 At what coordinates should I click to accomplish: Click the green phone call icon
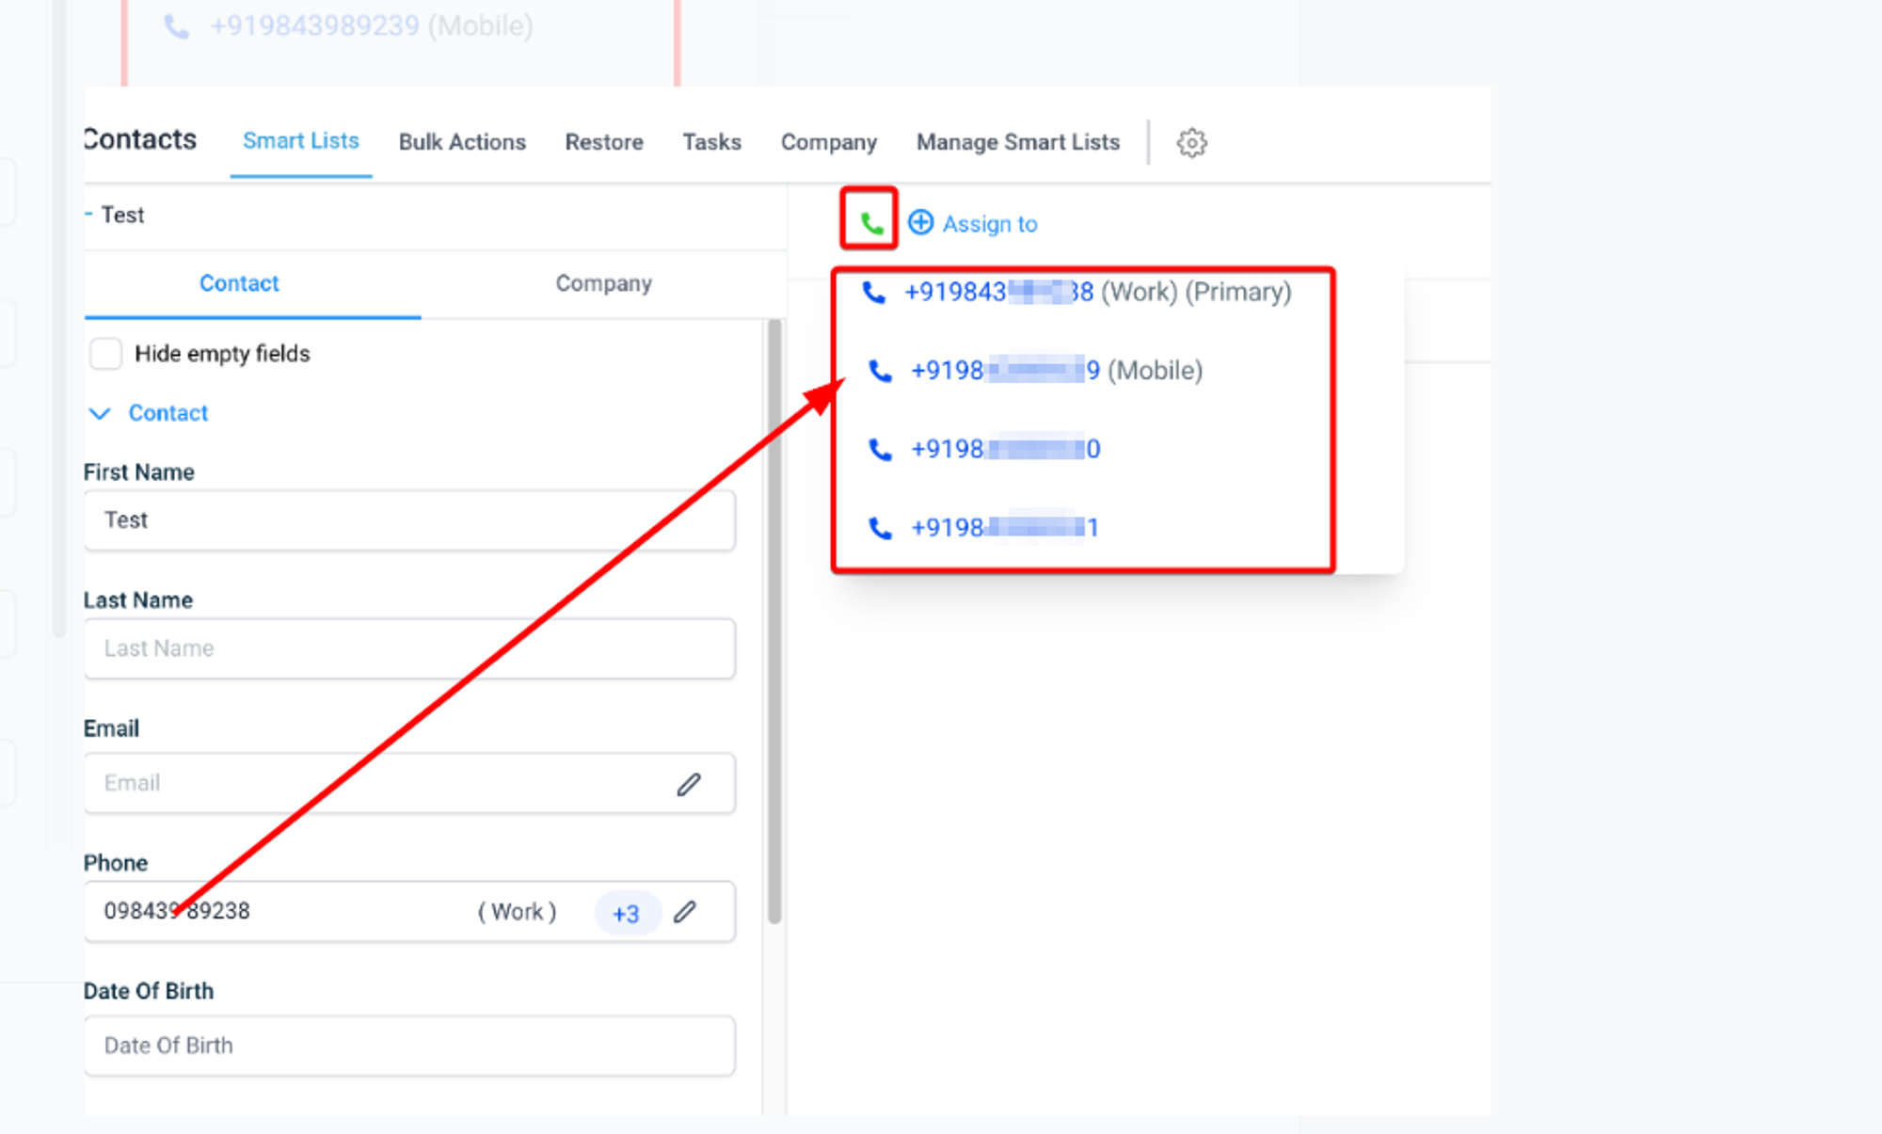pyautogui.click(x=871, y=223)
